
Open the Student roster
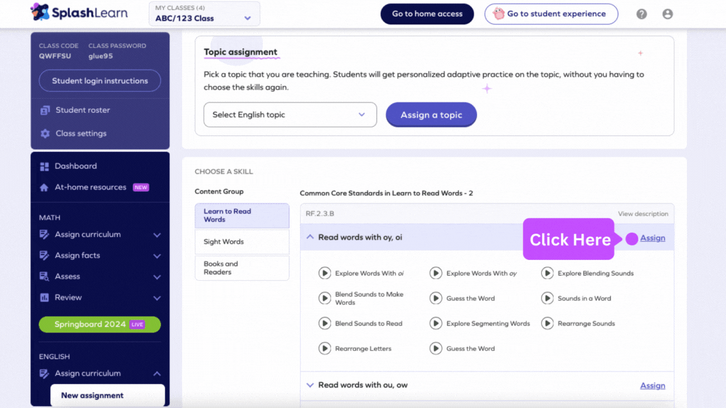point(82,110)
